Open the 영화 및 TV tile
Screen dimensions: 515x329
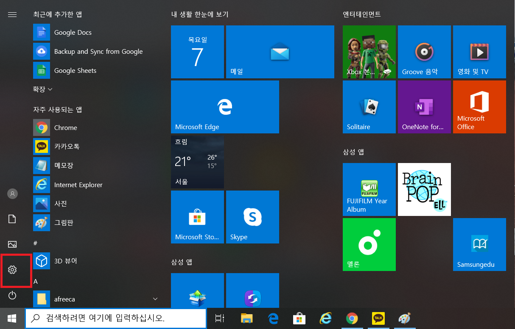tap(479, 52)
